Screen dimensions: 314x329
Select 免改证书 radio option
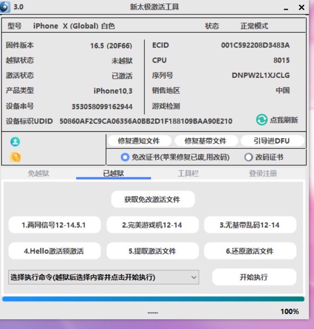(x=125, y=157)
